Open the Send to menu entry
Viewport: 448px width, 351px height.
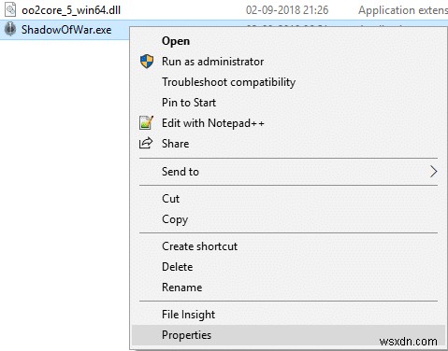coord(288,172)
